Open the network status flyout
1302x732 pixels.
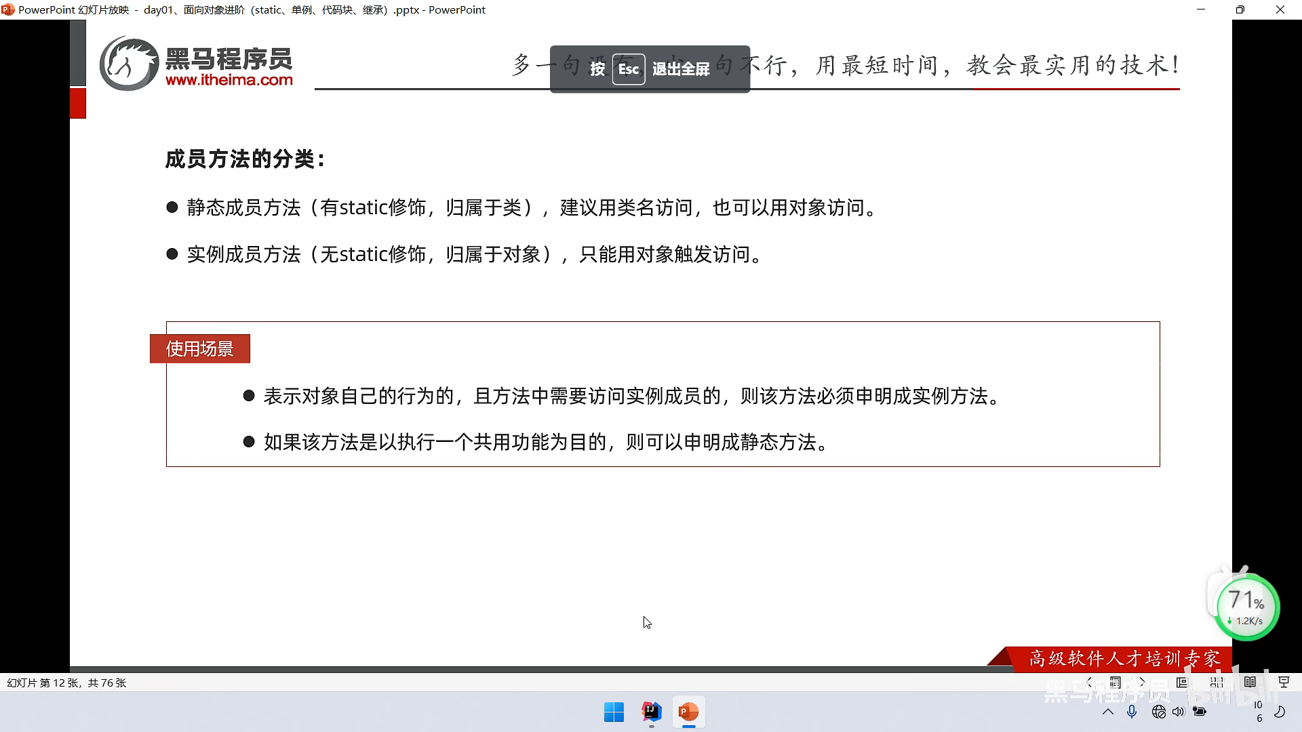point(1158,712)
